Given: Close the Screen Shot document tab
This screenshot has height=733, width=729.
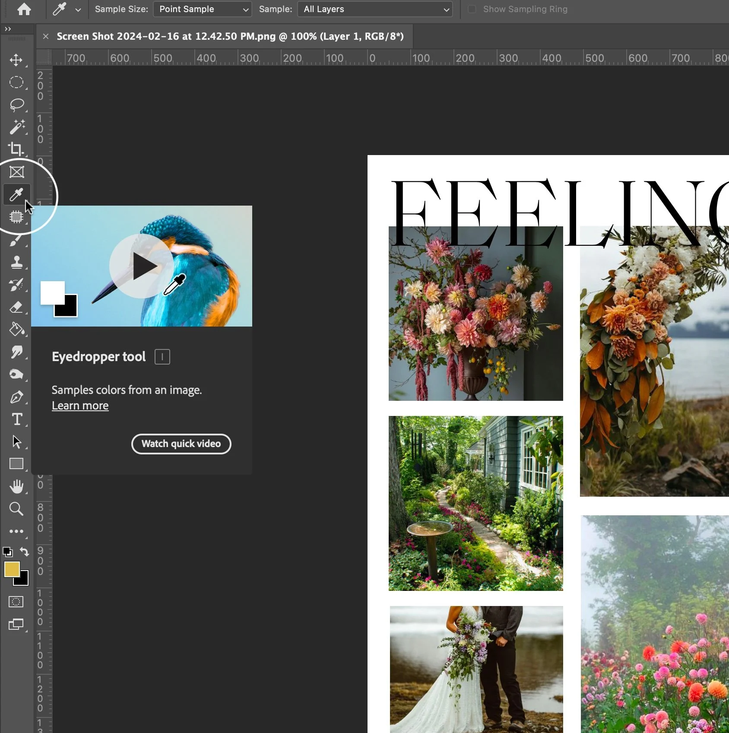Looking at the screenshot, I should (x=46, y=36).
